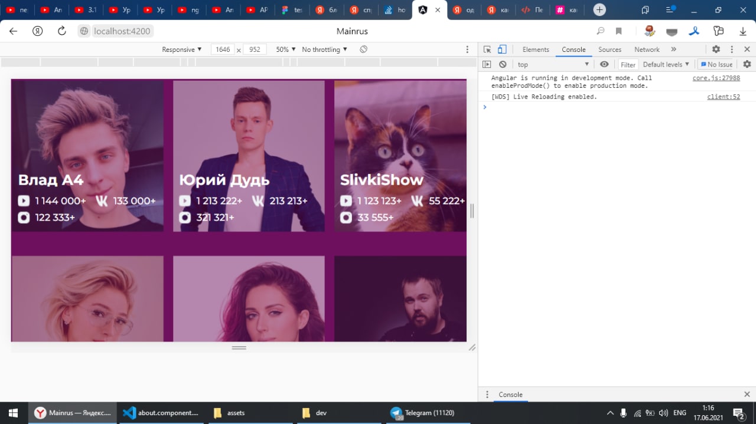The width and height of the screenshot is (756, 424).
Task: Click the Юрий Дудь blogger card
Action: 249,156
